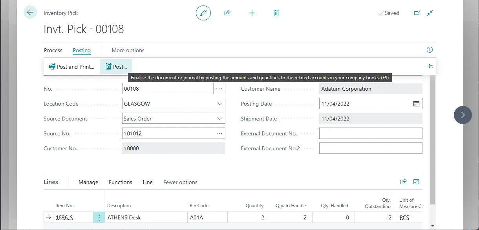
Task: Click the Shipment Date value
Action: point(371,119)
